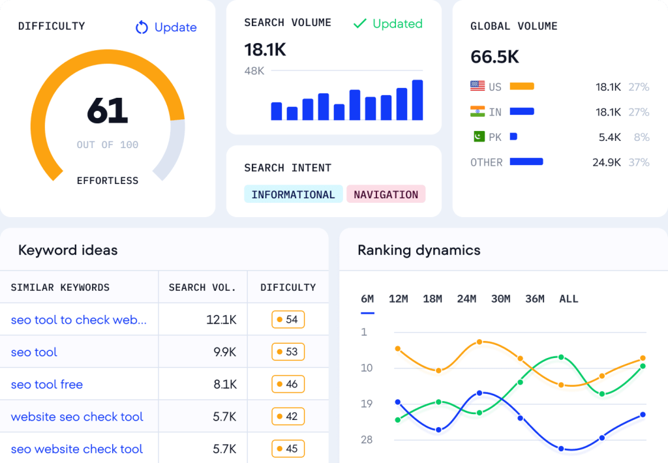Switch to the 12M time range
Image resolution: width=668 pixels, height=463 pixels.
pyautogui.click(x=398, y=299)
